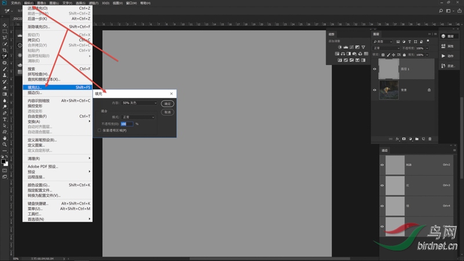Hide the 图层 1 layer visibility eye
Viewport: 464px width, 261px height.
pyautogui.click(x=375, y=69)
